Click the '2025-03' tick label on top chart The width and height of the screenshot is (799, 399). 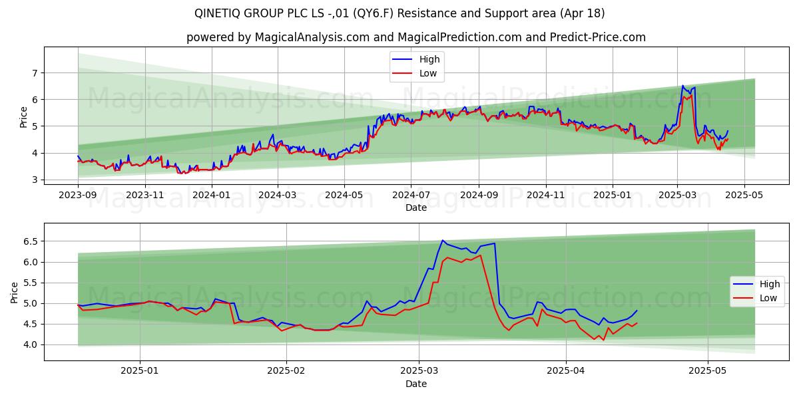click(x=677, y=195)
